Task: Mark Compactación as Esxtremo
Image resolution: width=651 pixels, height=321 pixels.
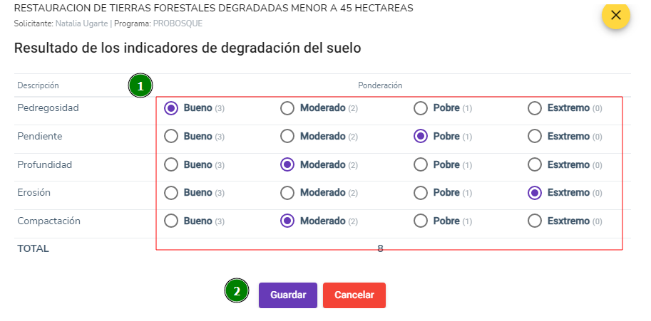Action: pos(535,221)
